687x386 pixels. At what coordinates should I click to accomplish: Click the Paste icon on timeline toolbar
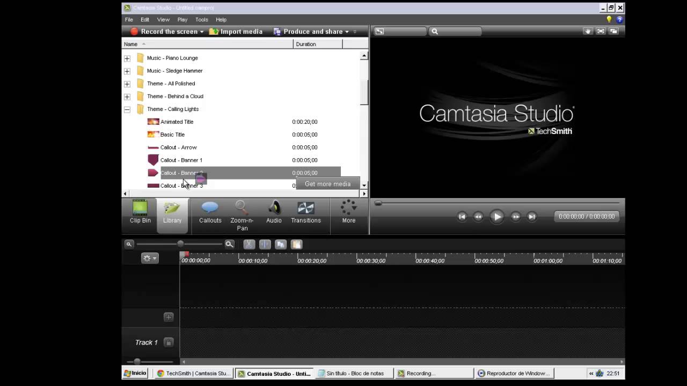296,244
